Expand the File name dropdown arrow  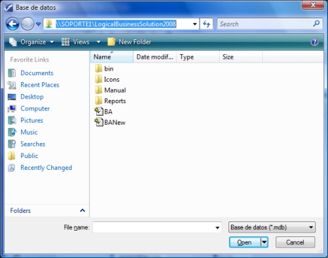(x=217, y=227)
